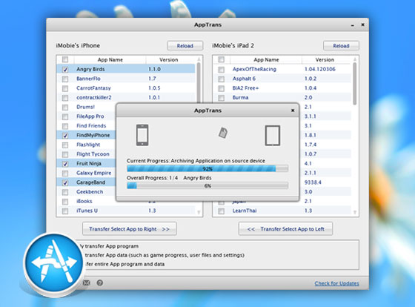The height and width of the screenshot is (307, 415).
Task: Open the Check for Updates link
Action: [x=336, y=283]
